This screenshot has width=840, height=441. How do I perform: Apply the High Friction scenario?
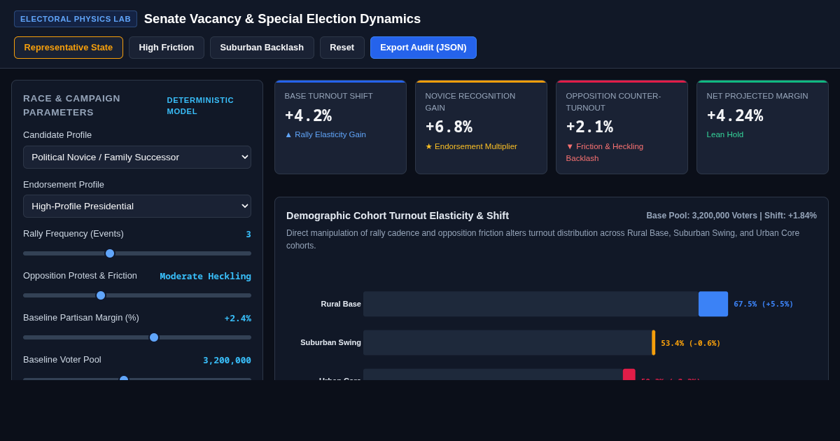point(167,48)
